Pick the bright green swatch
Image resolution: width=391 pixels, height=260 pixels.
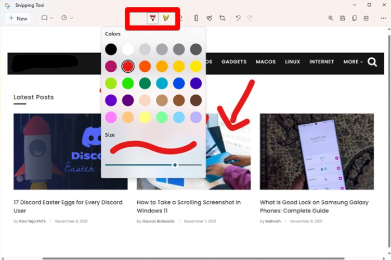click(x=128, y=83)
